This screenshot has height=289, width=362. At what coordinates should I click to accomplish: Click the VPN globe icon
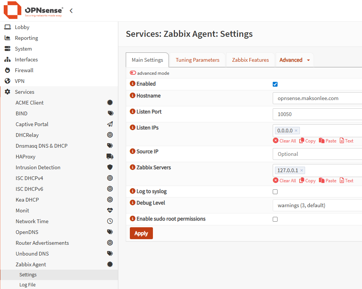(7, 81)
